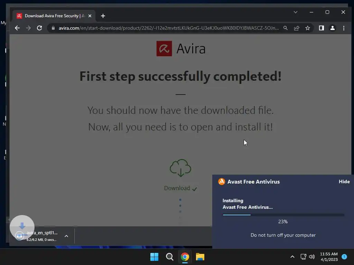This screenshot has width=354, height=265.
Task: View site information lock icon
Action: [53, 28]
